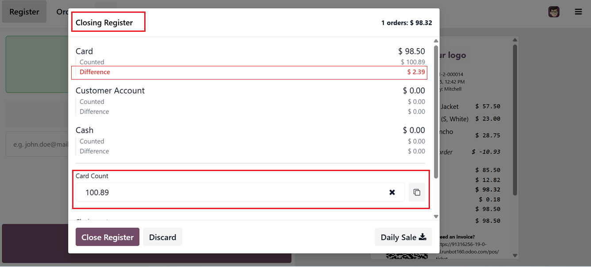Click the receipt panel's scroll-up arrow
This screenshot has height=267, width=591.
pyautogui.click(x=514, y=41)
